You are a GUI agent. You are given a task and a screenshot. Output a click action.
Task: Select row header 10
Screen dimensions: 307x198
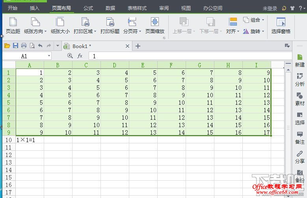click(9, 140)
